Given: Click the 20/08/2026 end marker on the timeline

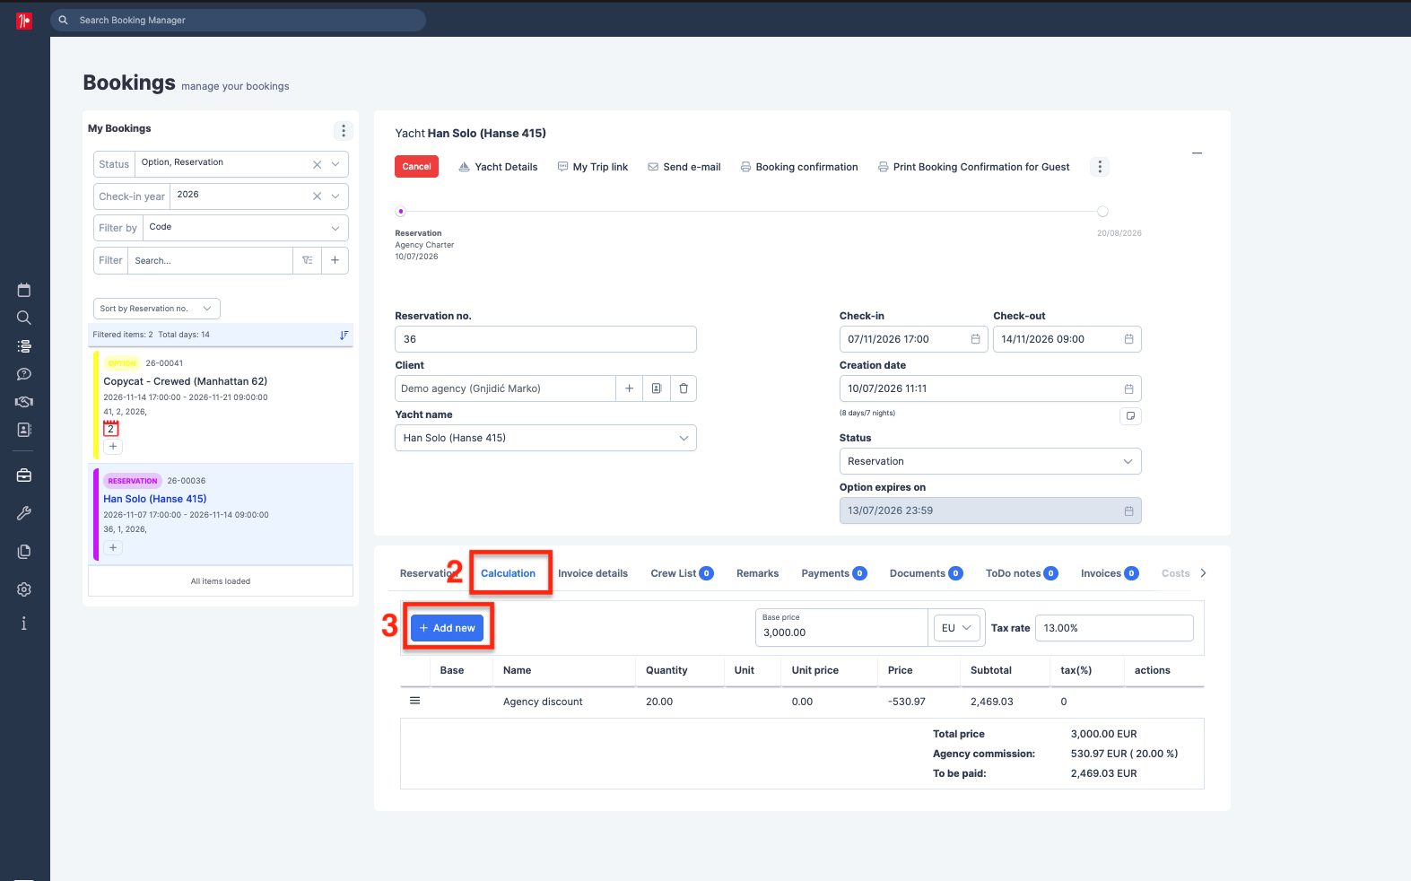Looking at the screenshot, I should coord(1102,212).
